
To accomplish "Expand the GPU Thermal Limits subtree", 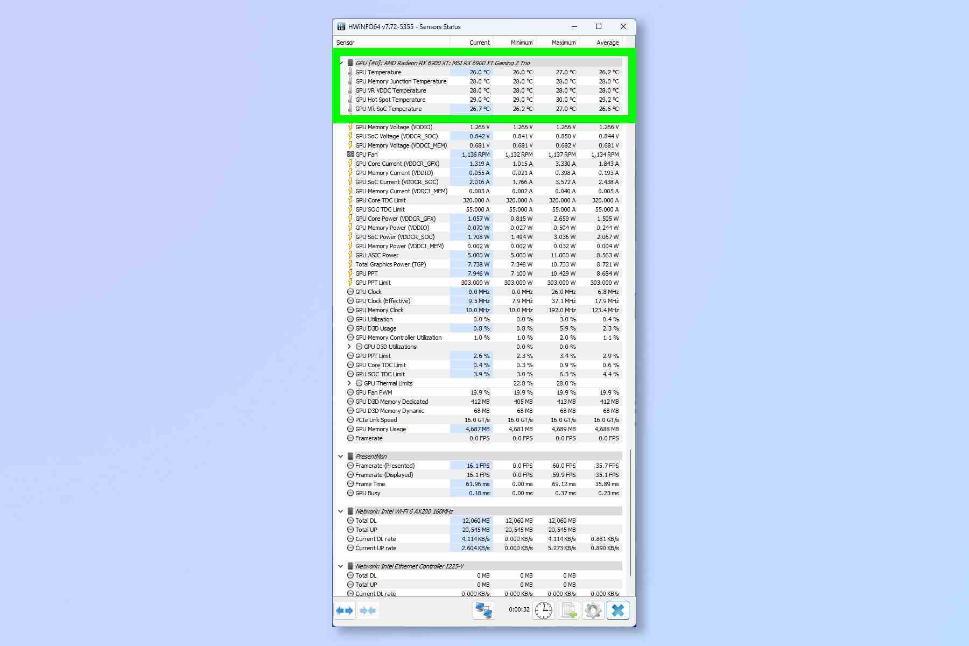I will [x=349, y=383].
